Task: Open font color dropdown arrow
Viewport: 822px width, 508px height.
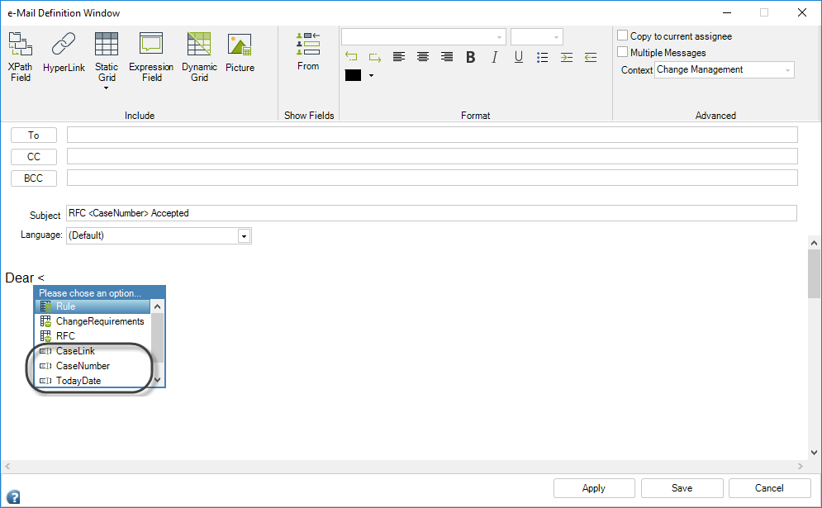Action: (371, 75)
